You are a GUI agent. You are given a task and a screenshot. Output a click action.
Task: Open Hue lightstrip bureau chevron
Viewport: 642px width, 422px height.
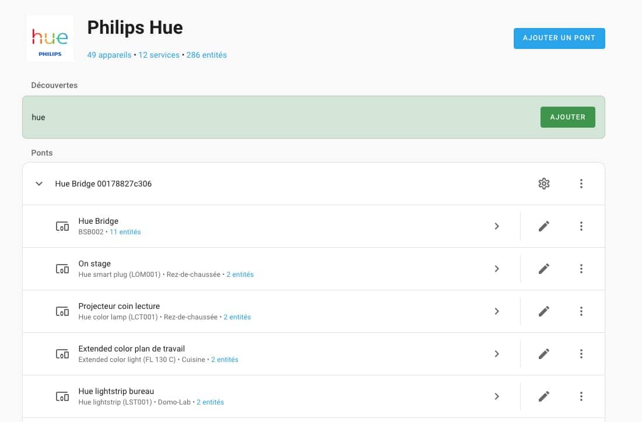point(497,396)
